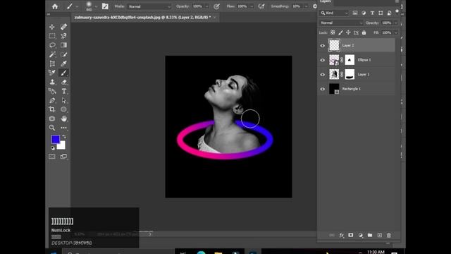The width and height of the screenshot is (451, 254).
Task: Click the Smoothing value field
Action: 297,6
